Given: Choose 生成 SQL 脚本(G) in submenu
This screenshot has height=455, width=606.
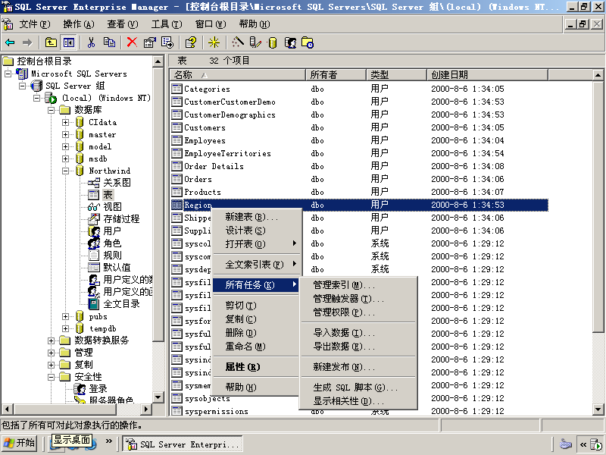Looking at the screenshot, I should click(x=358, y=388).
